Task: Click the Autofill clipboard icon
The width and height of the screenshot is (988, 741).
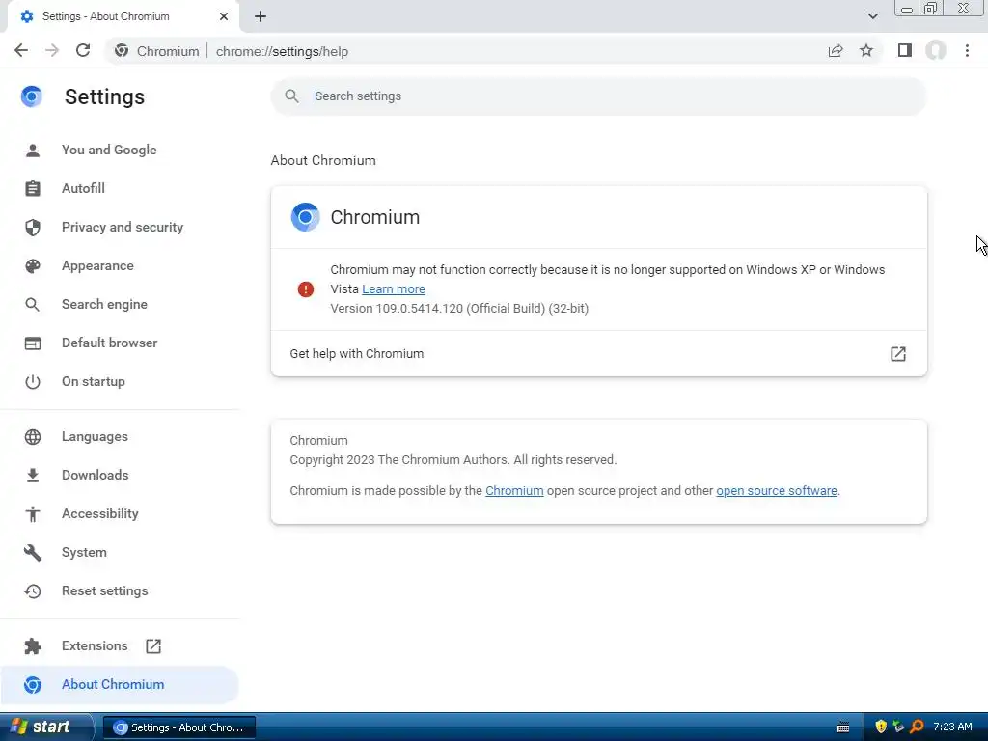Action: 33,188
